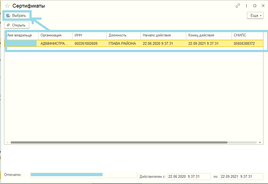Click the Должность column header

pyautogui.click(x=123, y=35)
